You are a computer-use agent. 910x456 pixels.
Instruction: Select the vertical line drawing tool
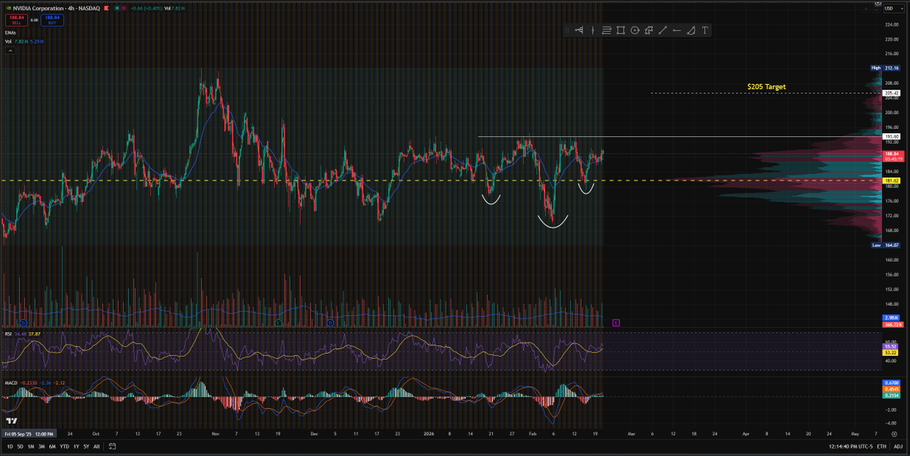click(593, 30)
